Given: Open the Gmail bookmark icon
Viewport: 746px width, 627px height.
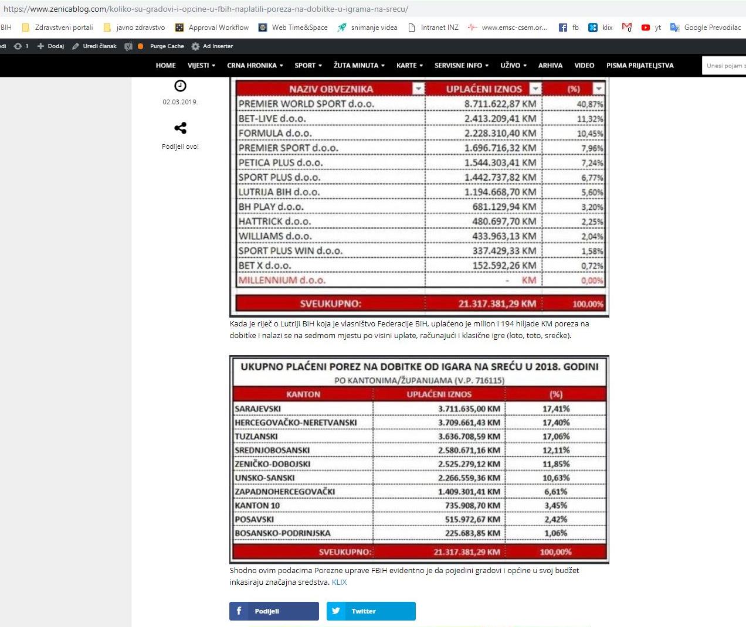Looking at the screenshot, I should [627, 28].
